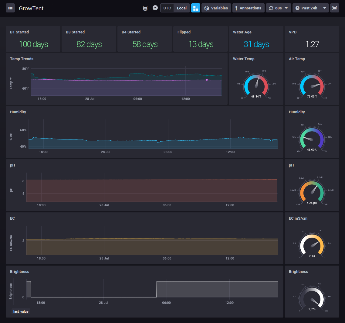Enter presentation mode with the fullscreen icon
This screenshot has height=323, width=345.
(335, 8)
